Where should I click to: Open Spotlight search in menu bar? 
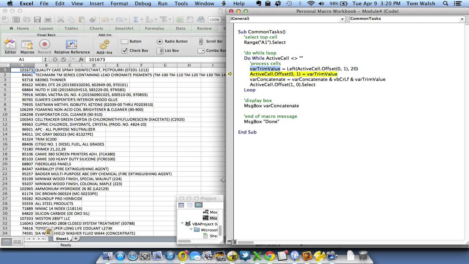click(x=446, y=4)
